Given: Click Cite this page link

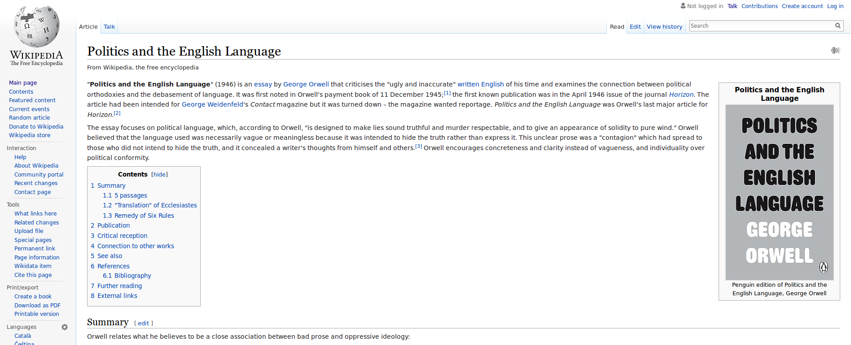Looking at the screenshot, I should pos(33,275).
